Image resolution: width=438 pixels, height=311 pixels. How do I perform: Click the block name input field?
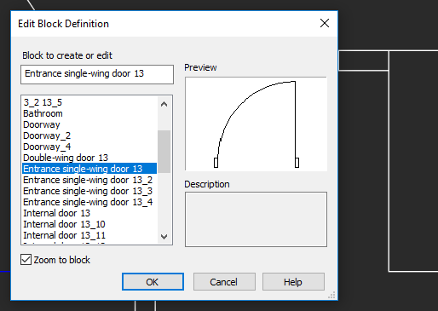click(x=97, y=74)
